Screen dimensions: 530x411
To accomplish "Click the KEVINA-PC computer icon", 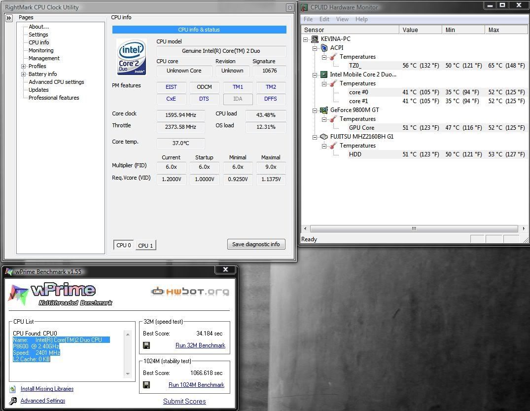I will (315, 39).
